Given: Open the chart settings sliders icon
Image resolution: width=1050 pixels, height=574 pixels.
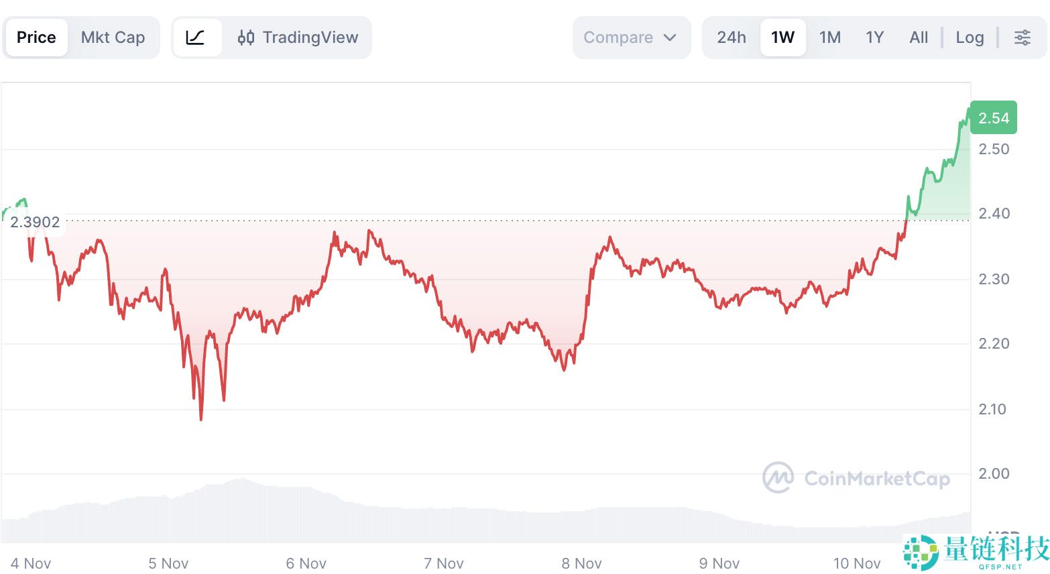Looking at the screenshot, I should tap(1022, 38).
